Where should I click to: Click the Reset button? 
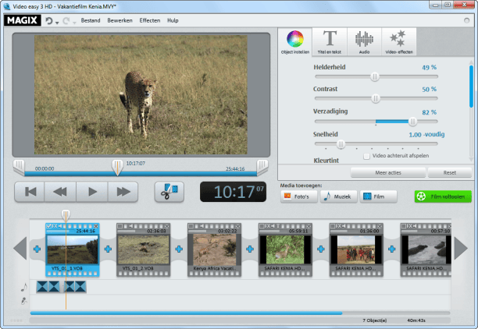click(450, 172)
